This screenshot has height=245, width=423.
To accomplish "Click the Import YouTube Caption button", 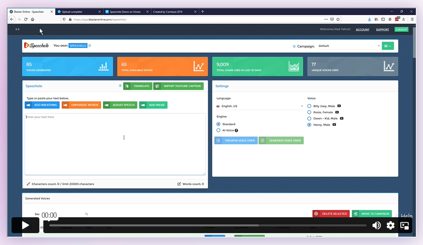I will click(179, 86).
